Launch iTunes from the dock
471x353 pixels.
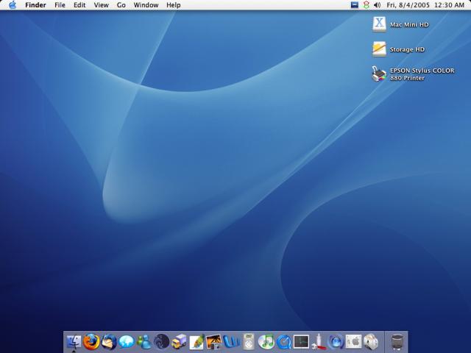point(266,341)
